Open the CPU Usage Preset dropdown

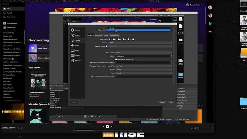coord(144,66)
